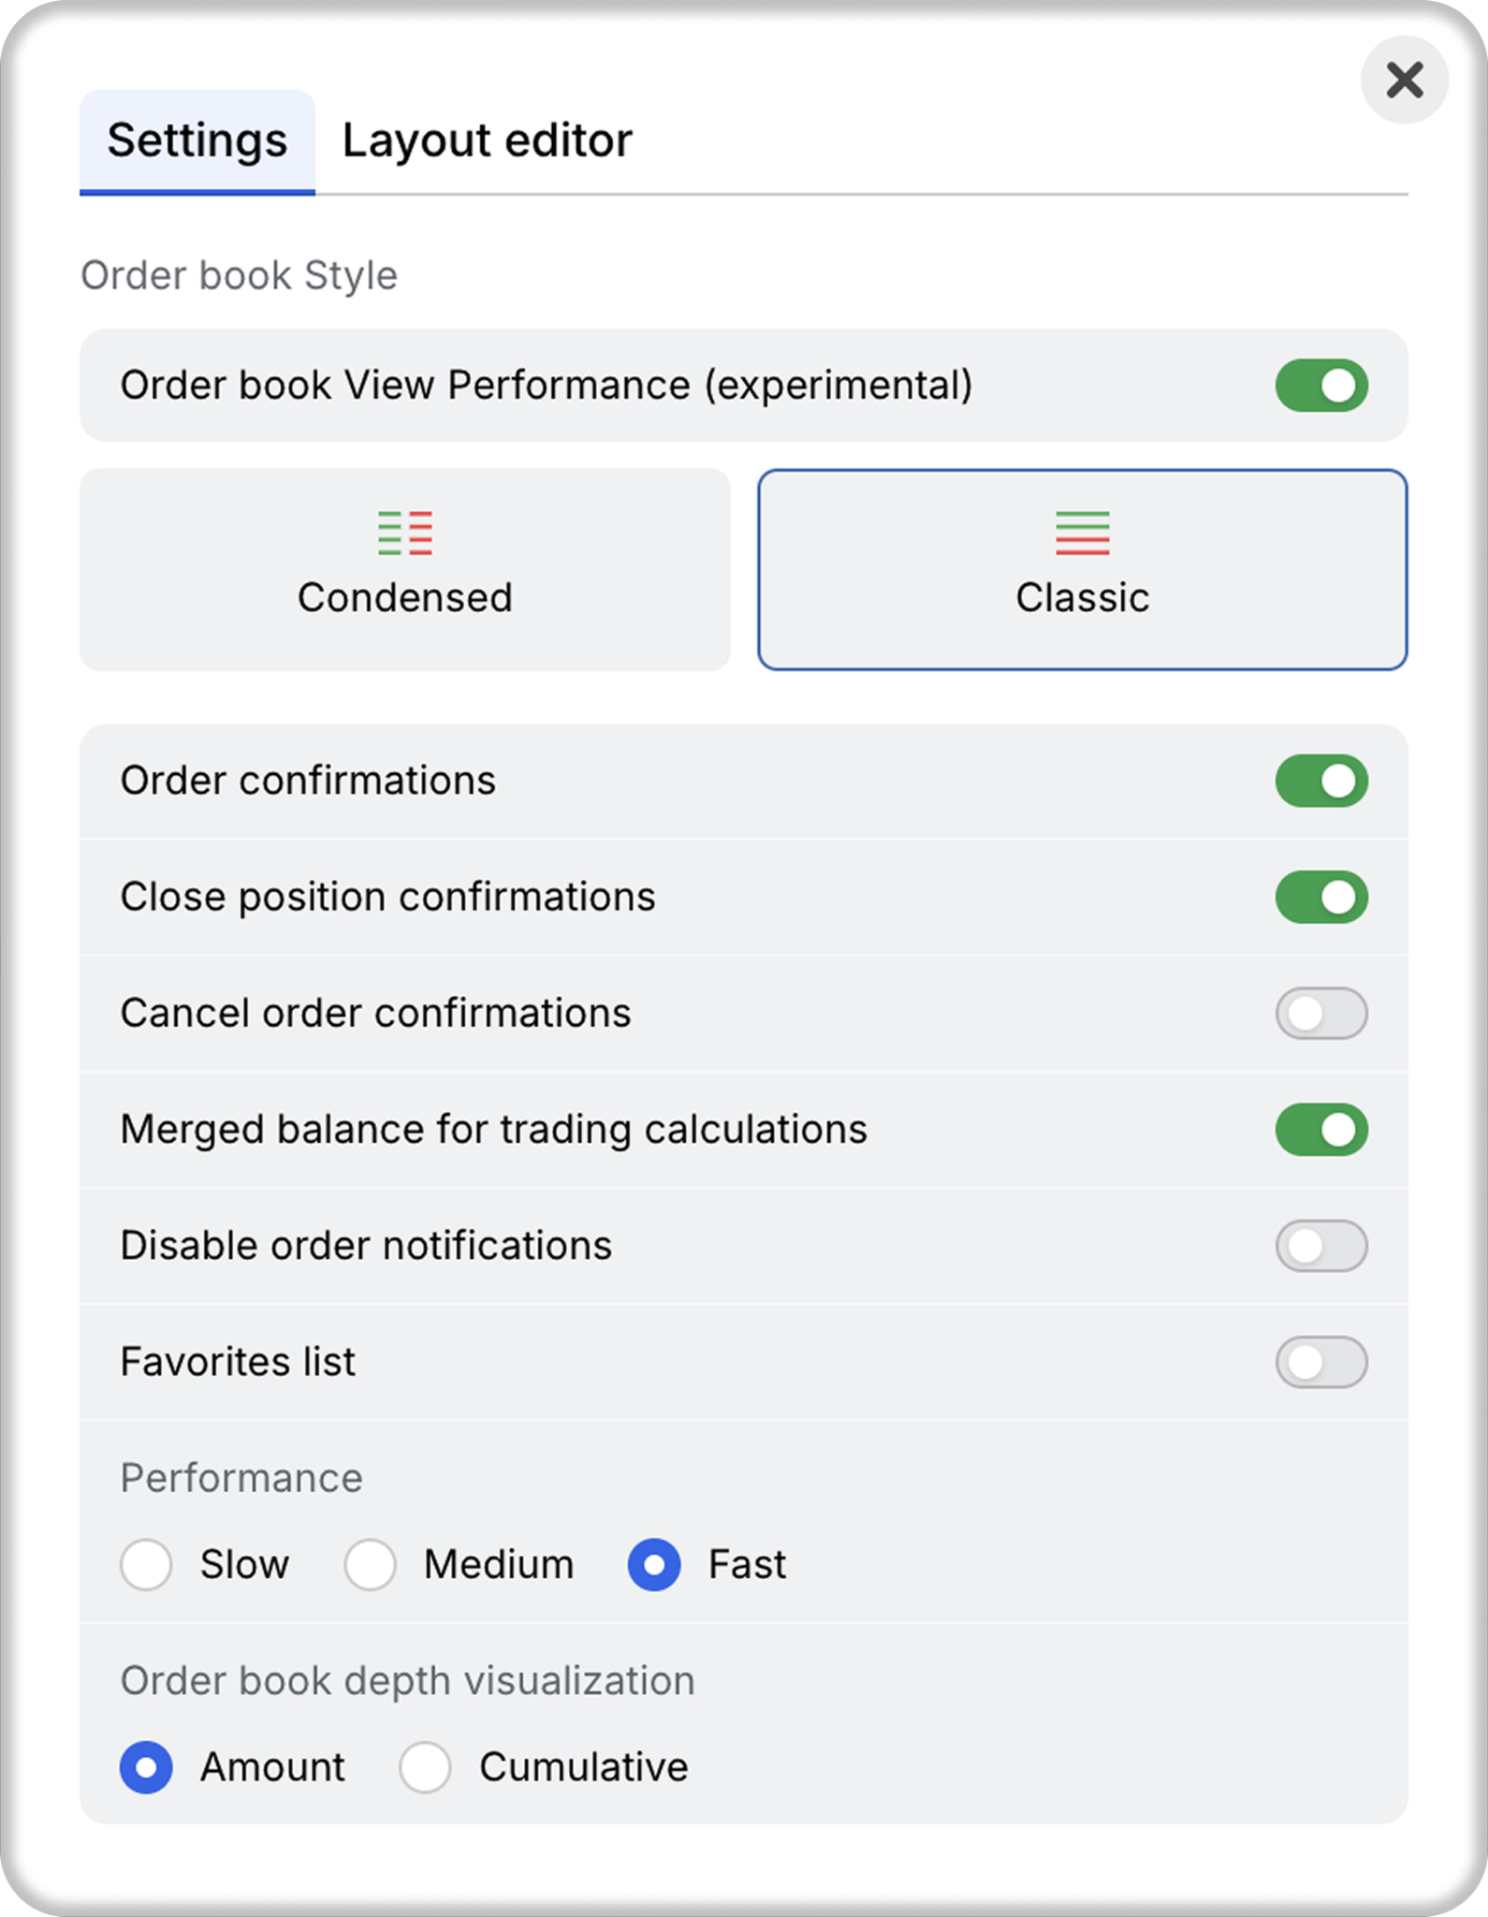Enable Cancel order confirmations switch
Viewport: 1488px width, 1917px height.
[x=1321, y=1013]
